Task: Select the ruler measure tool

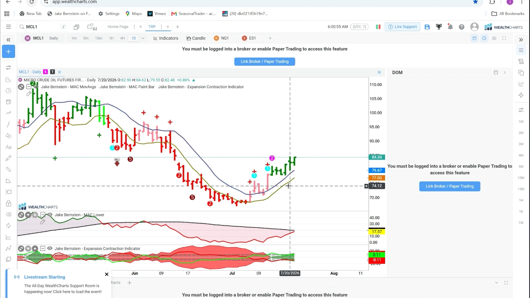Action: click(9, 169)
